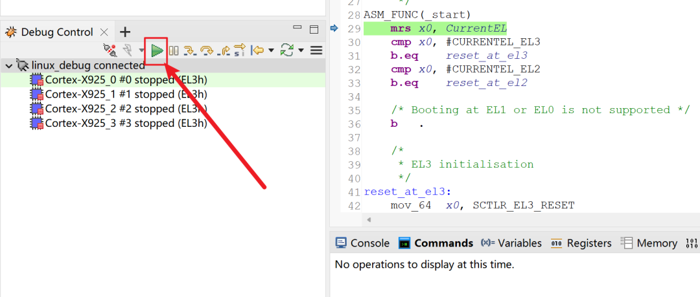Open the Debug Control view hamburger menu
Screen dimensions: 700x297
point(316,50)
